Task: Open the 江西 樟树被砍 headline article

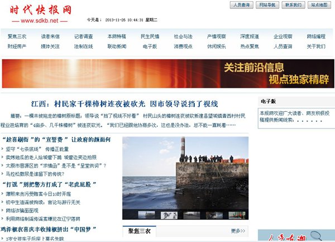Action: pos(125,104)
